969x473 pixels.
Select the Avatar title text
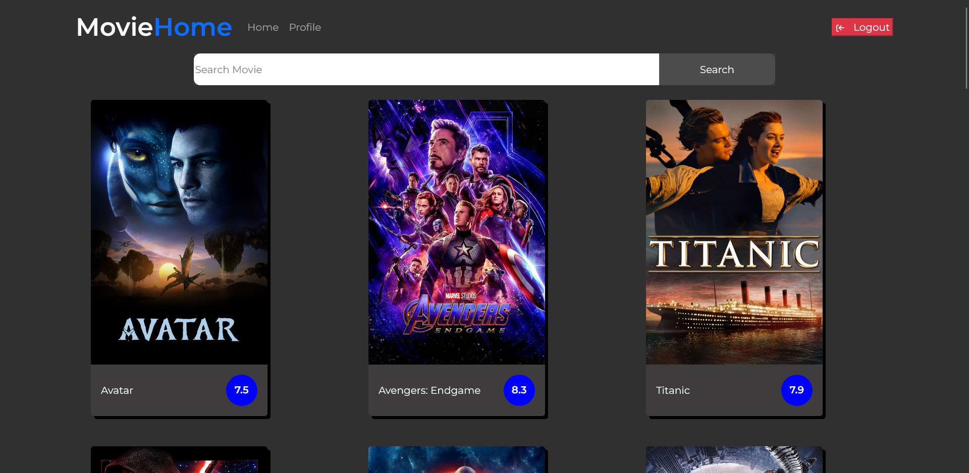117,390
